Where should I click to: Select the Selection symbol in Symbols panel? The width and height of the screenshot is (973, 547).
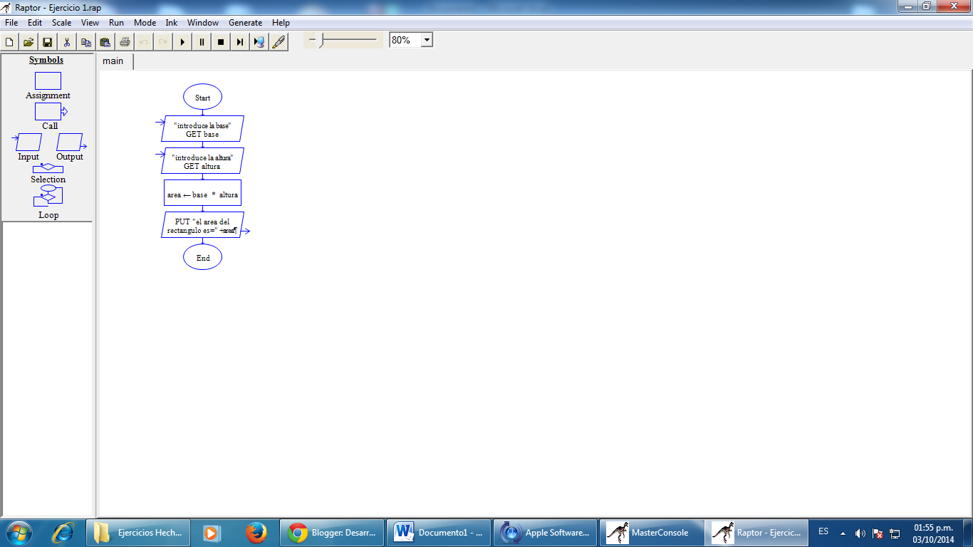click(x=47, y=170)
